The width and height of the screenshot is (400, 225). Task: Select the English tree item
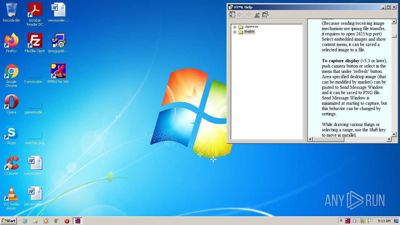(249, 32)
